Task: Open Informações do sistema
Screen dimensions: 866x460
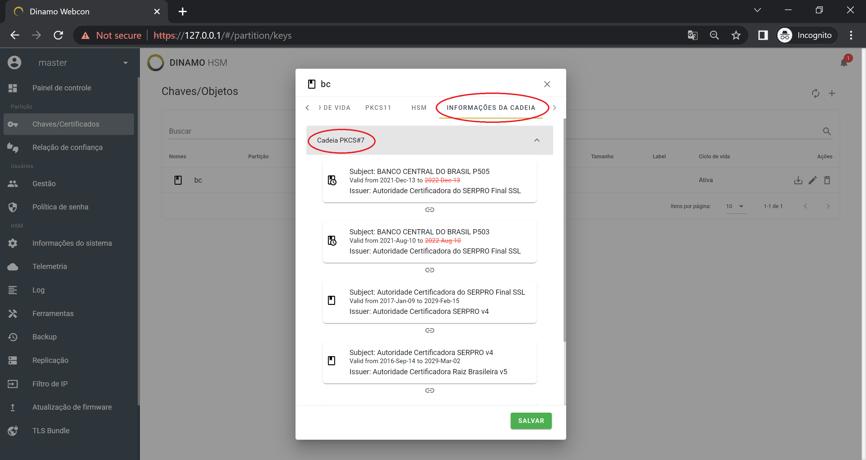Action: click(68, 243)
